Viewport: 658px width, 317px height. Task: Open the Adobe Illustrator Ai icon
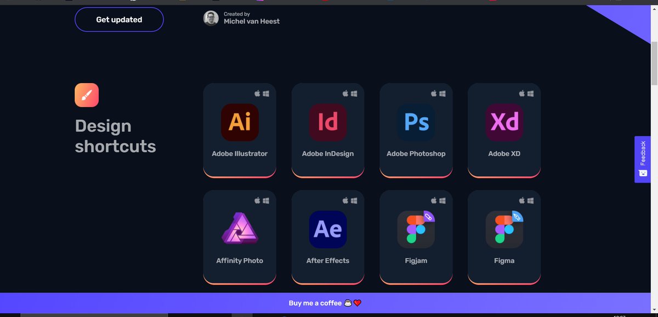coord(240,122)
